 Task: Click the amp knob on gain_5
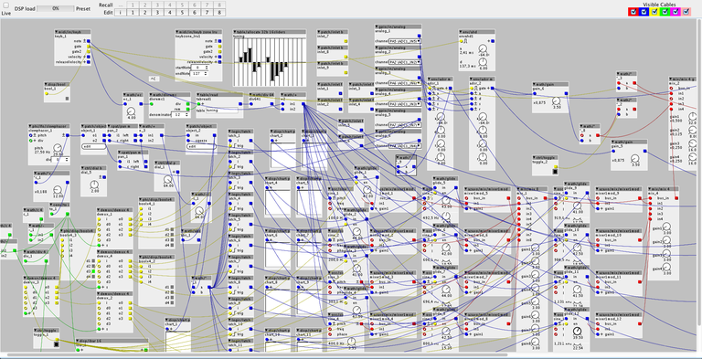635,159
